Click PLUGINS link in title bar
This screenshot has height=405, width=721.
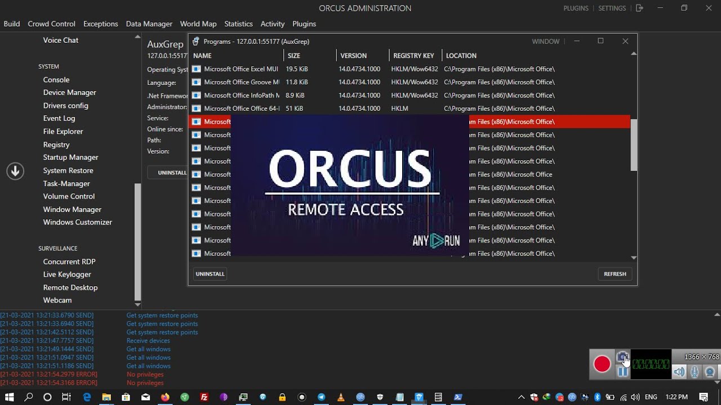click(x=576, y=8)
